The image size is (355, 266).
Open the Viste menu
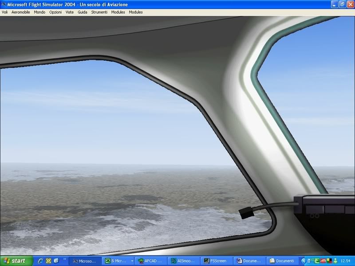point(70,12)
